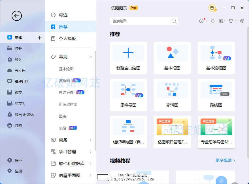Open the 账户 account page

(x=23, y=161)
